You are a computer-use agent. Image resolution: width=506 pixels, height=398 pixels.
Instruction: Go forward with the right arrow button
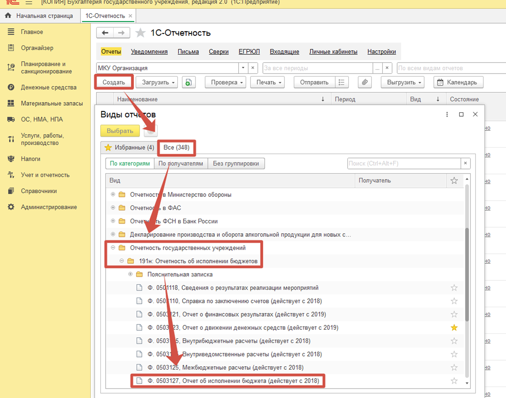(x=122, y=33)
